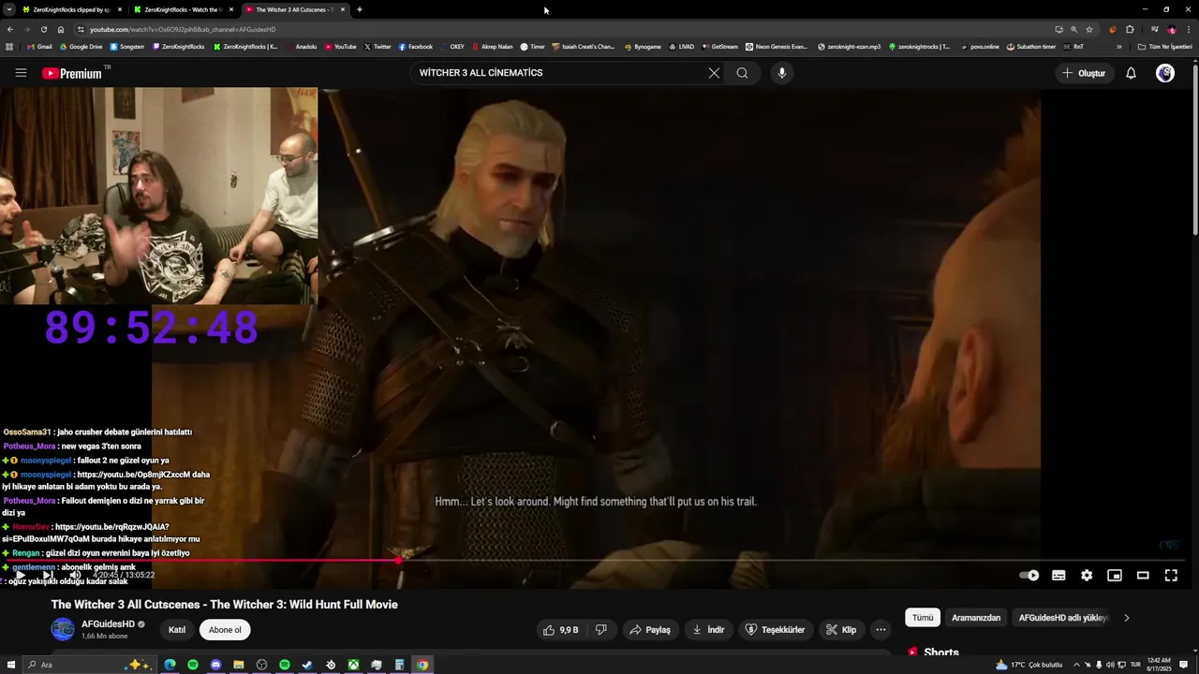Open the Google Drive bookmark
Image resolution: width=1199 pixels, height=674 pixels.
tap(81, 46)
